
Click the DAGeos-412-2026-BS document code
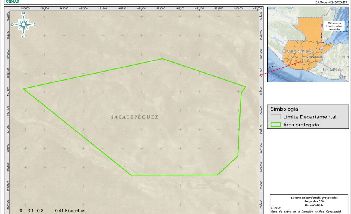(331, 2)
